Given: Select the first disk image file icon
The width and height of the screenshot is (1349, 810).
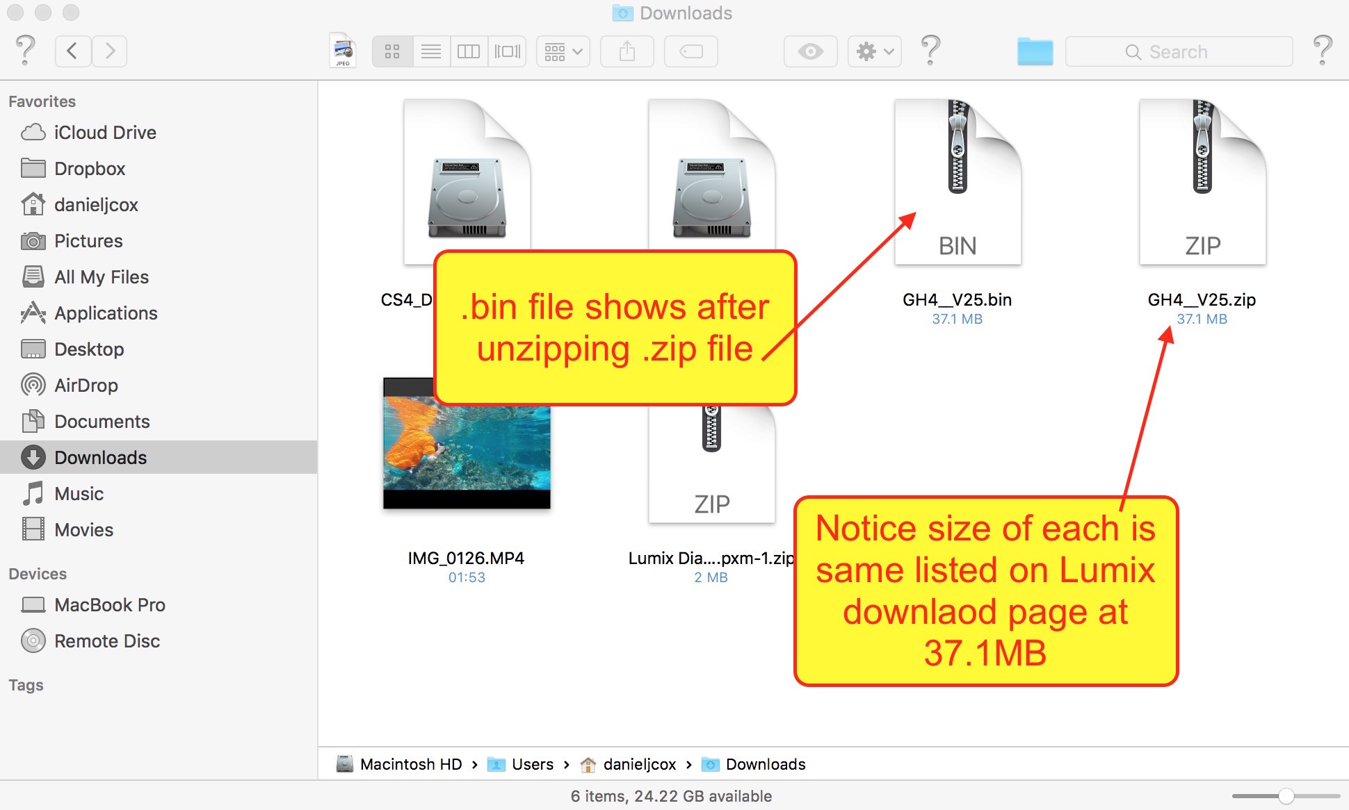Looking at the screenshot, I should (467, 182).
